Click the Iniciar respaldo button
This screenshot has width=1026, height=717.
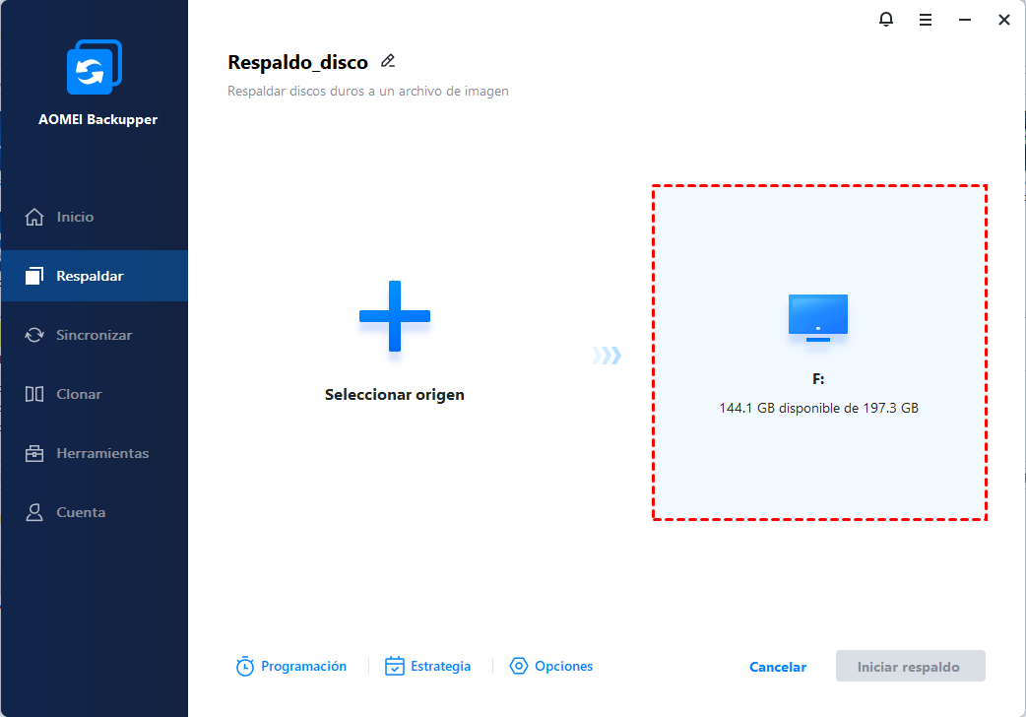[910, 667]
